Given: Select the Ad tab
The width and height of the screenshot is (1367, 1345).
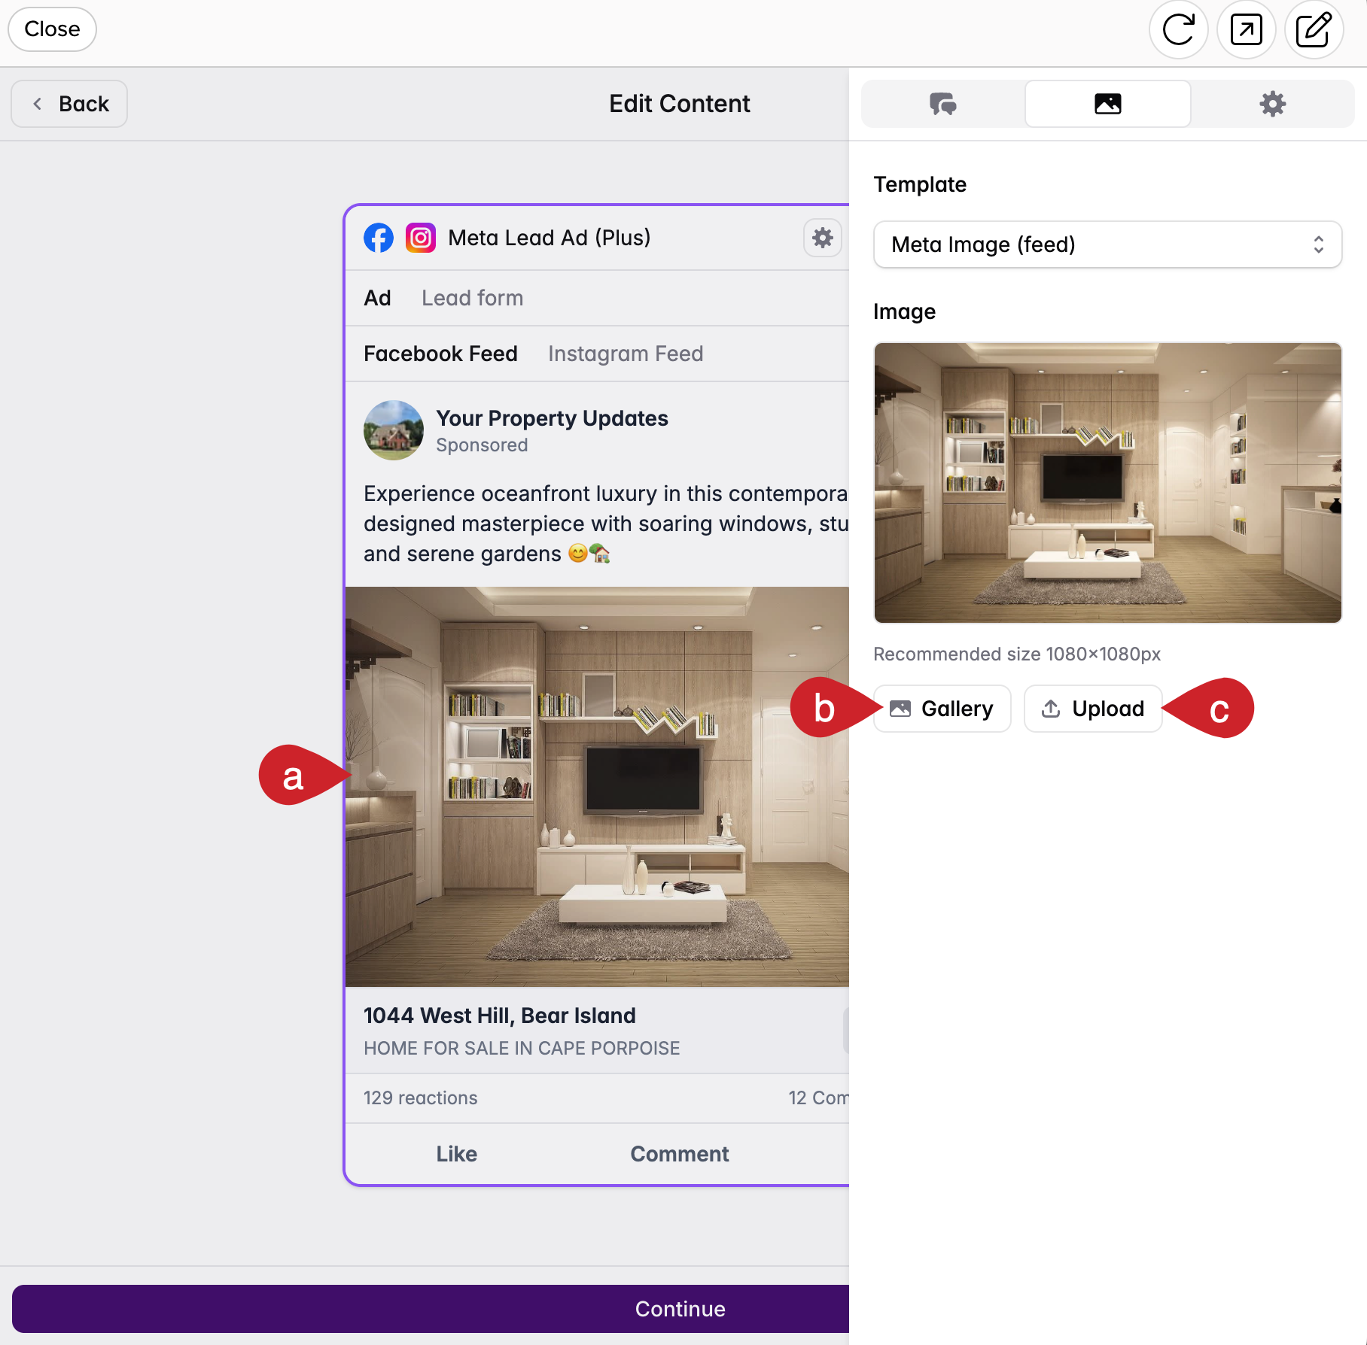Looking at the screenshot, I should pos(377,298).
